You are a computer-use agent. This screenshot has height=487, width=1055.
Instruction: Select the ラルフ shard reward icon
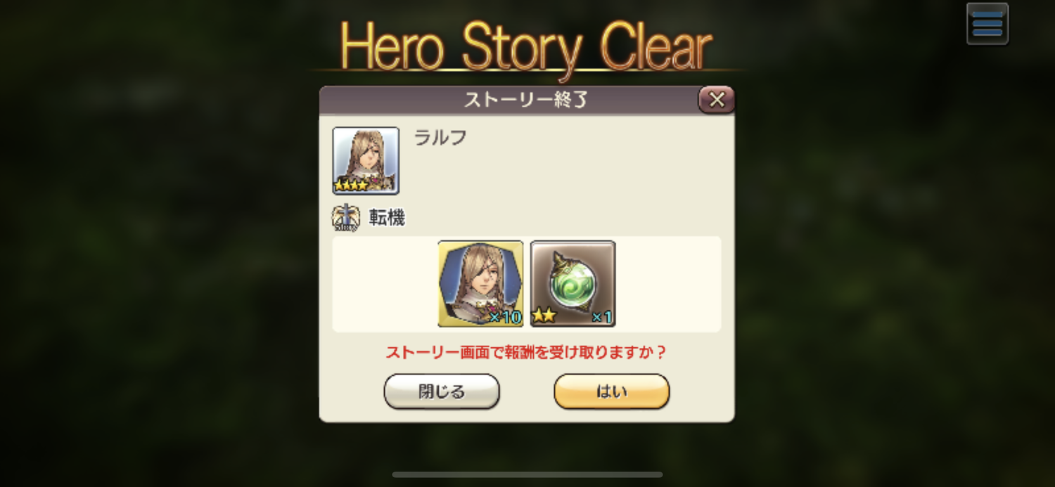[480, 284]
